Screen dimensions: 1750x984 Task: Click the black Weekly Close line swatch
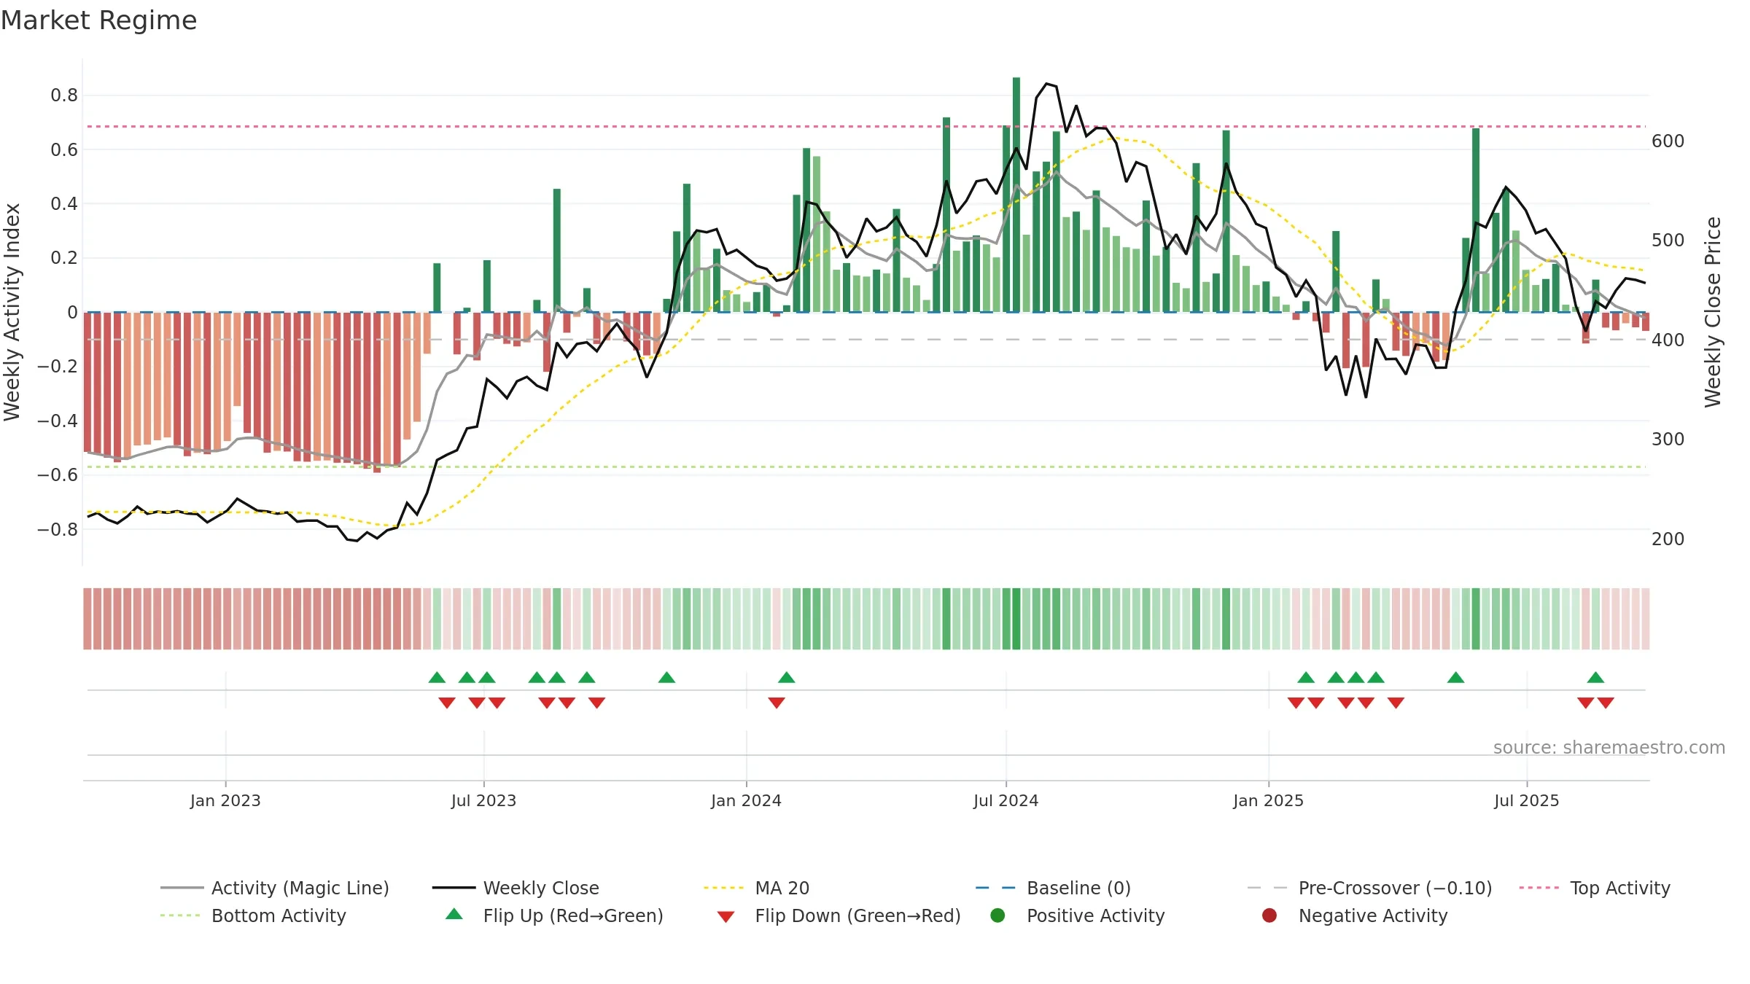(x=454, y=888)
